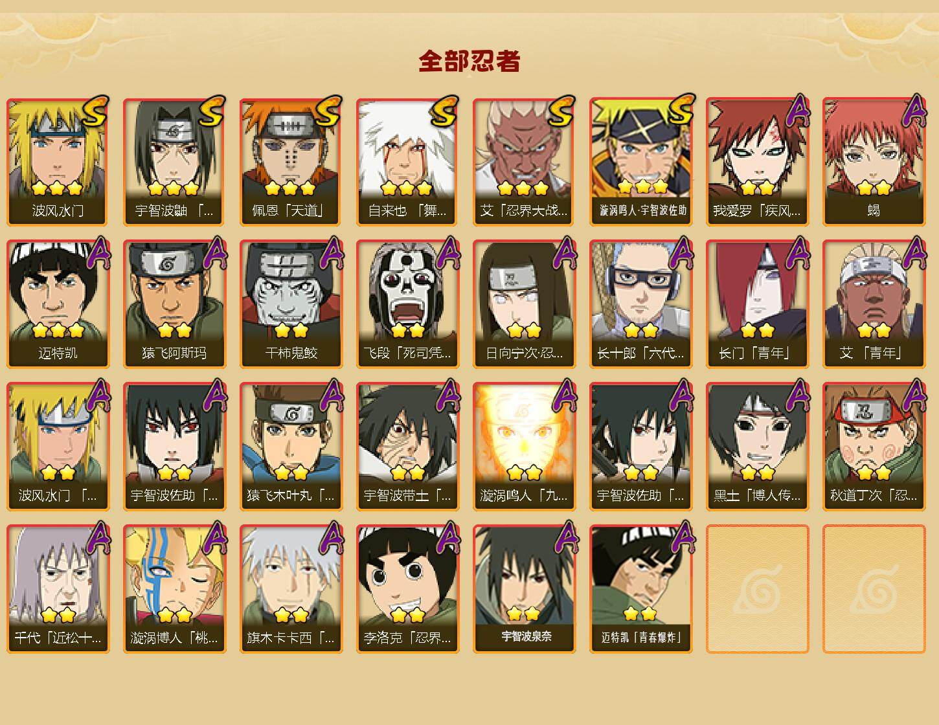939x725 pixels.
Task: Select the 艾「青年」 ninja card
Action: 874,304
